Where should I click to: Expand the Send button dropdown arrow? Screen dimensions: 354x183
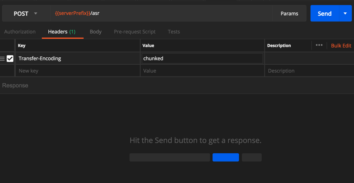(345, 14)
